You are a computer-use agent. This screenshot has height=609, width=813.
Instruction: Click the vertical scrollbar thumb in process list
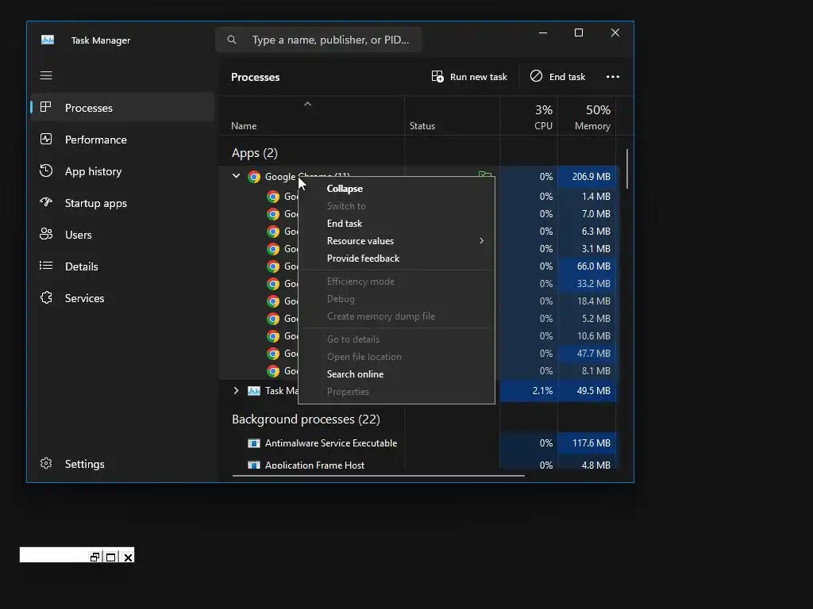point(627,169)
